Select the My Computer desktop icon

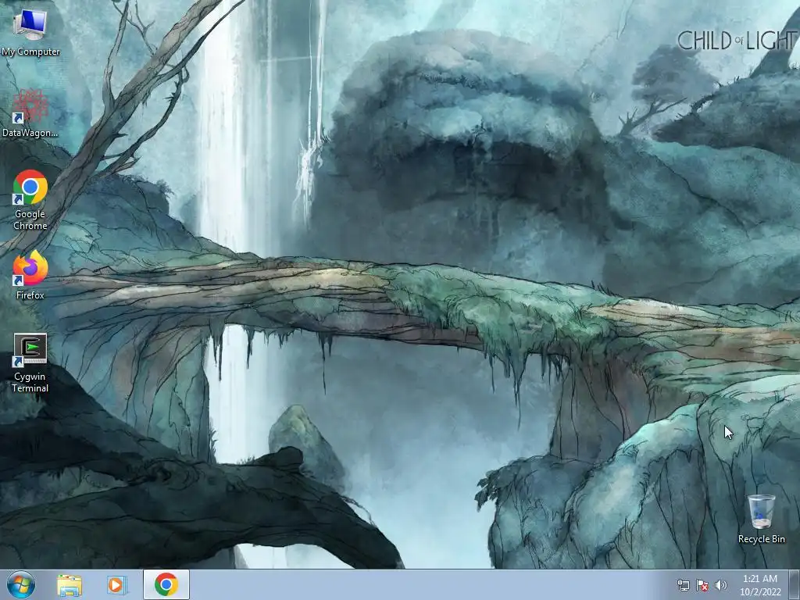pyautogui.click(x=30, y=33)
